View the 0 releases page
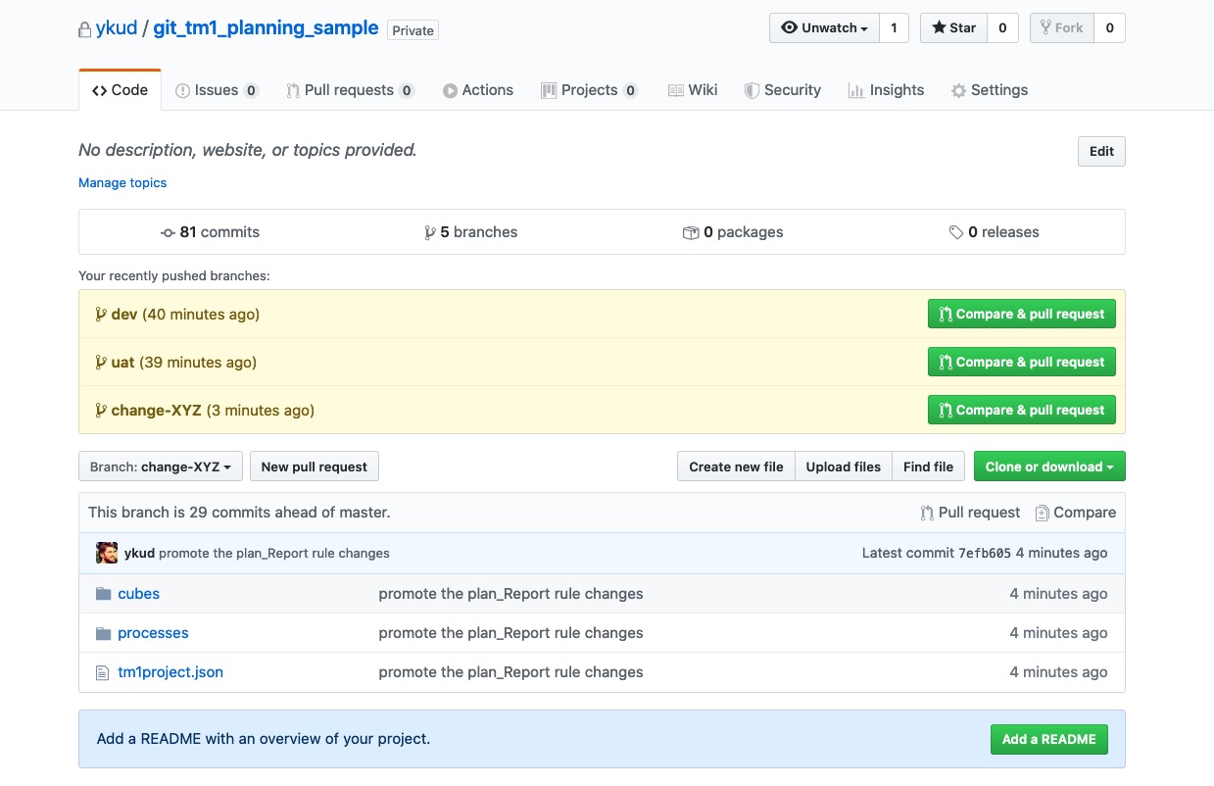This screenshot has width=1214, height=786. [994, 232]
